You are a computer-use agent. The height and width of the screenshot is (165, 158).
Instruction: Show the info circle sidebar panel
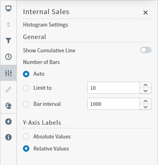pyautogui.click(x=8, y=137)
